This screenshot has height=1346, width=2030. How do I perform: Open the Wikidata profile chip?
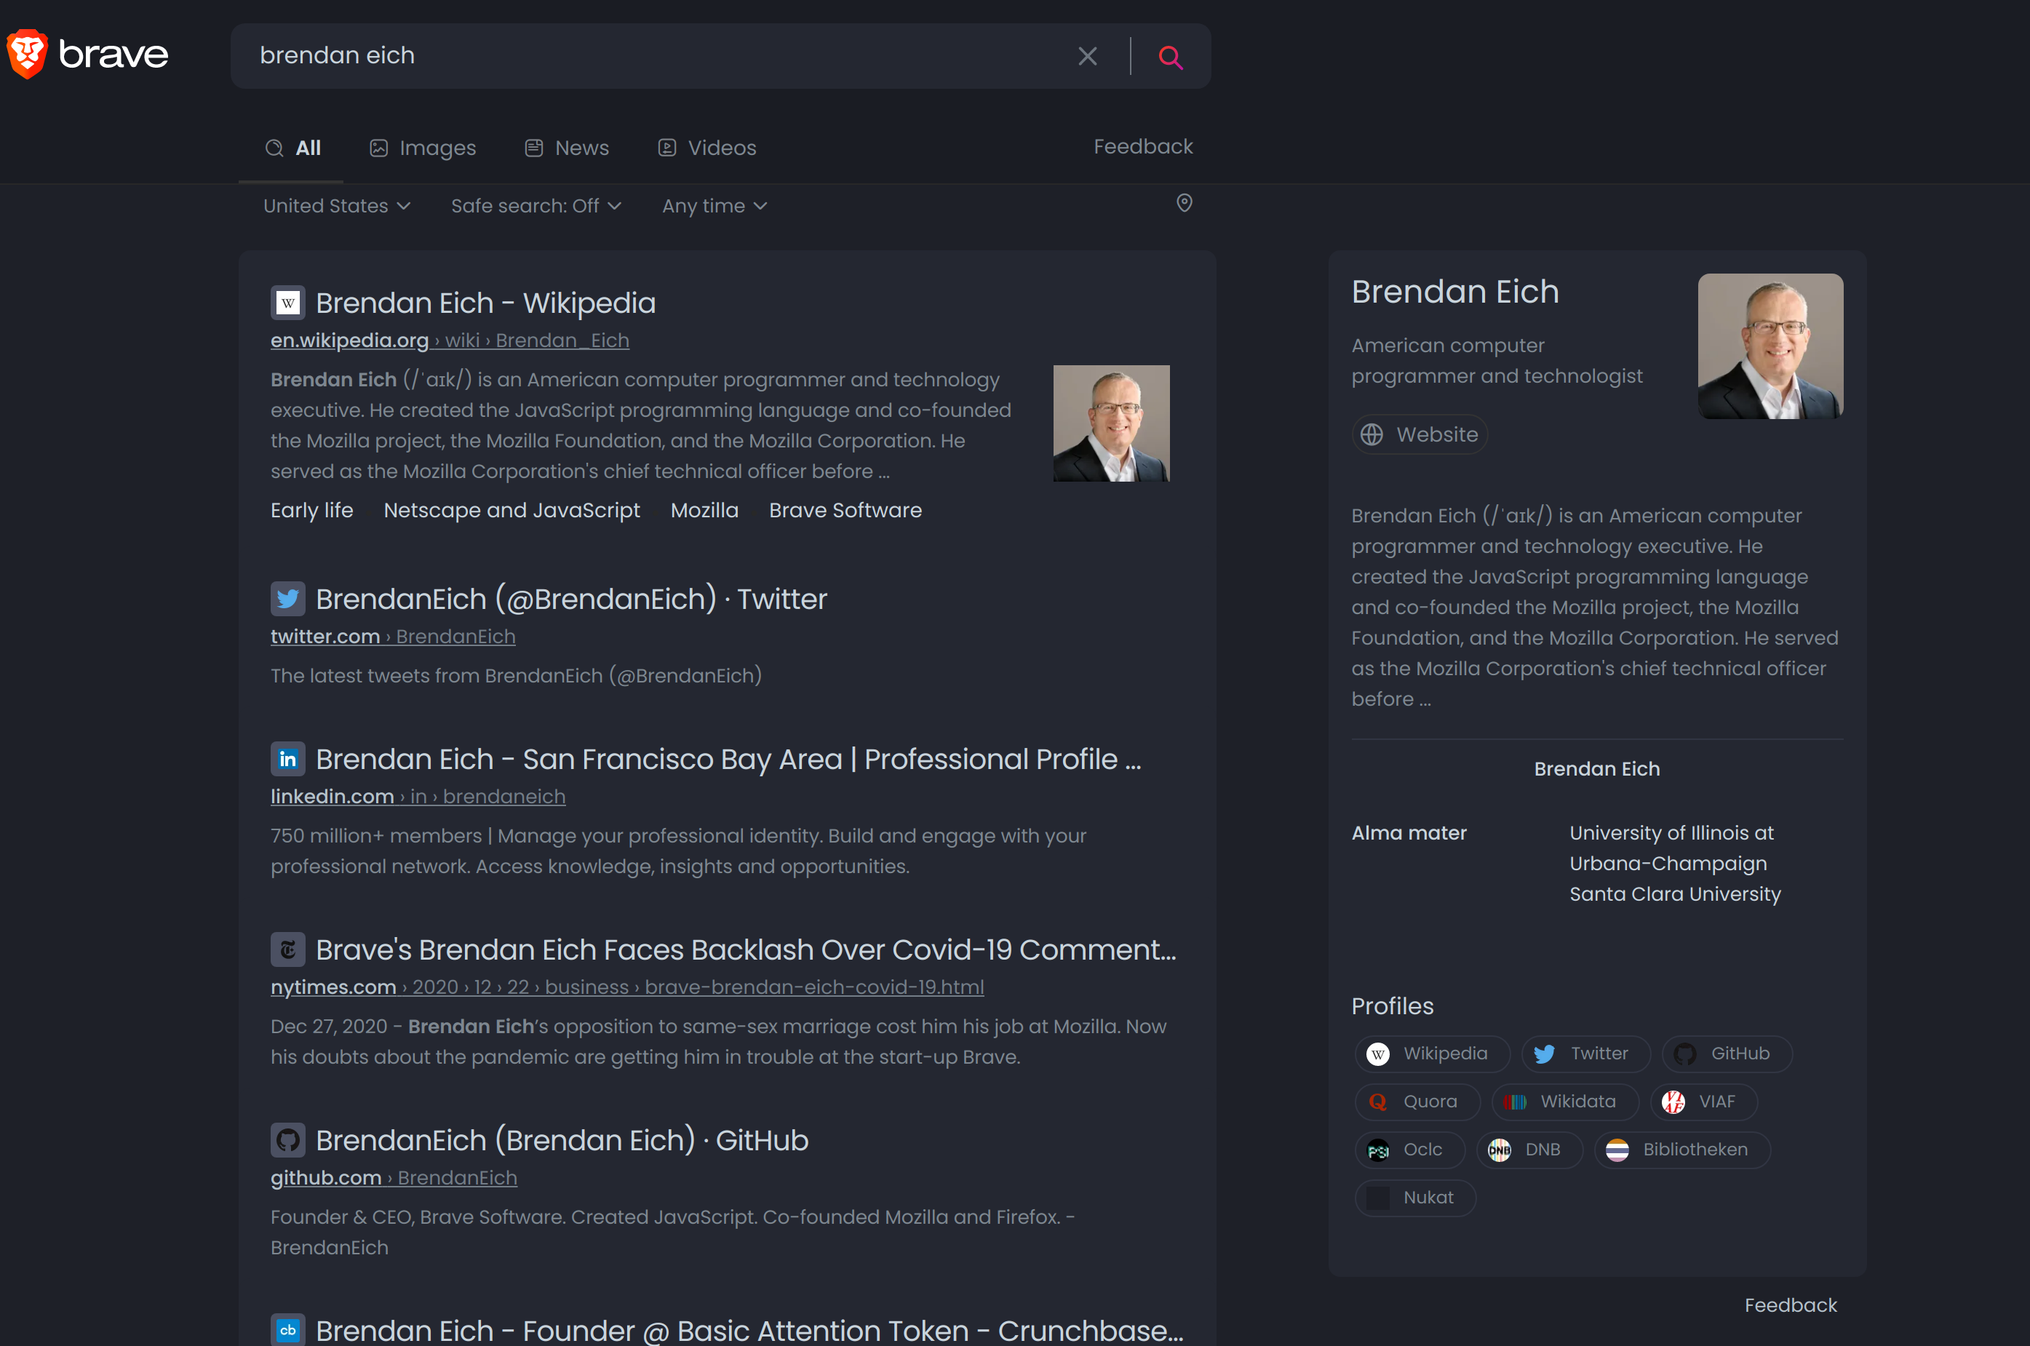click(x=1565, y=1102)
